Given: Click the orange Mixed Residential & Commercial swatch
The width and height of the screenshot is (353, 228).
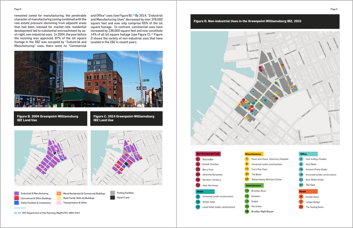Looking at the screenshot, I should pyautogui.click(x=59, y=193).
